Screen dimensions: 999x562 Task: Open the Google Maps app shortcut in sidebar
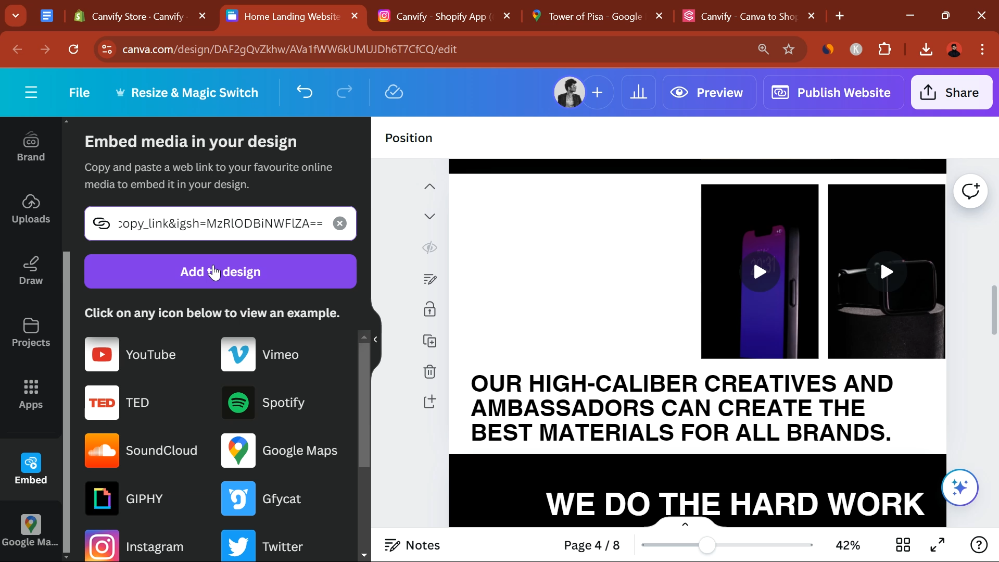tap(31, 531)
